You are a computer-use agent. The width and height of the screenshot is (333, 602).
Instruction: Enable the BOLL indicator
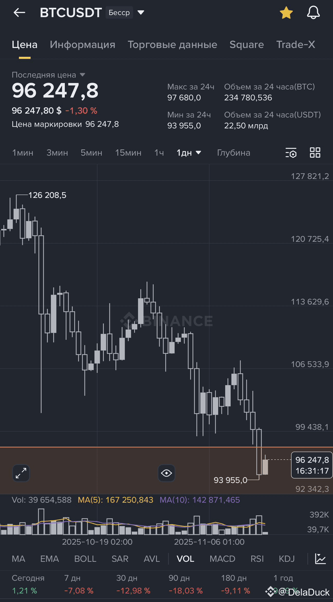coord(85,559)
